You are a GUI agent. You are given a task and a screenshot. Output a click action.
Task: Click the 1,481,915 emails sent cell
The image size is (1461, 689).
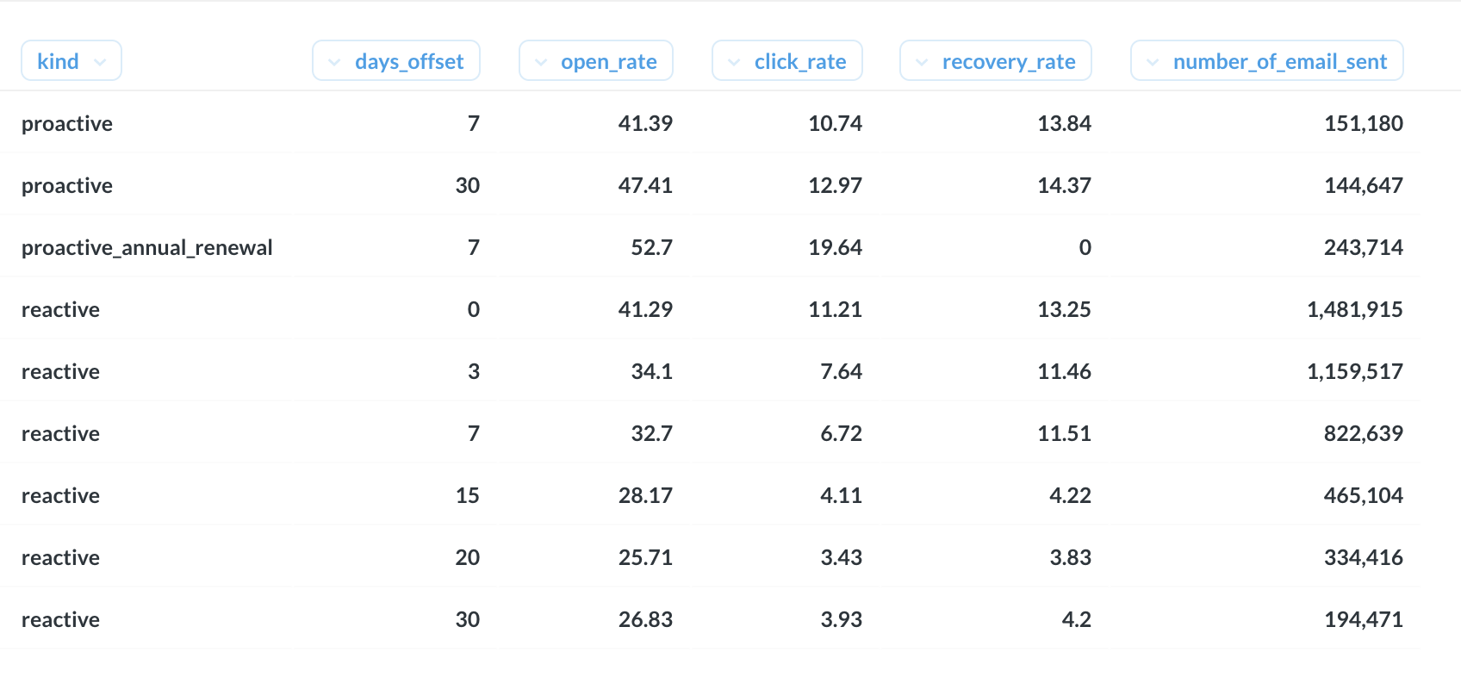pyautogui.click(x=1354, y=309)
